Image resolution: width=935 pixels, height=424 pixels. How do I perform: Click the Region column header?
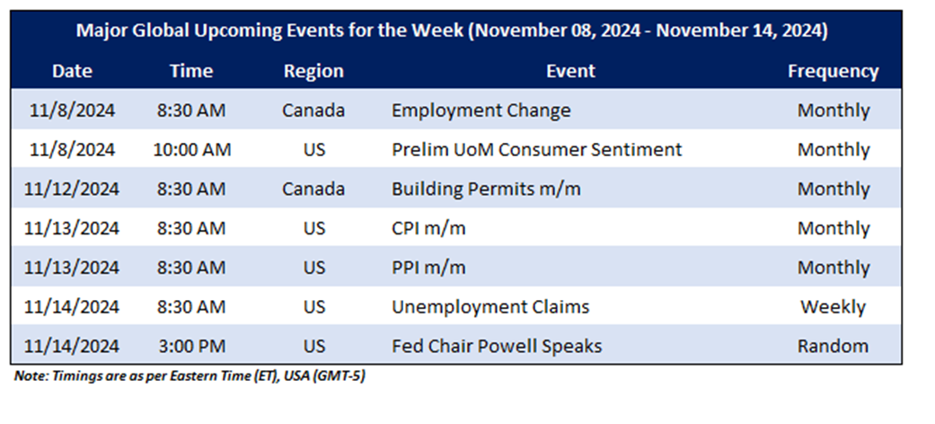coord(313,71)
